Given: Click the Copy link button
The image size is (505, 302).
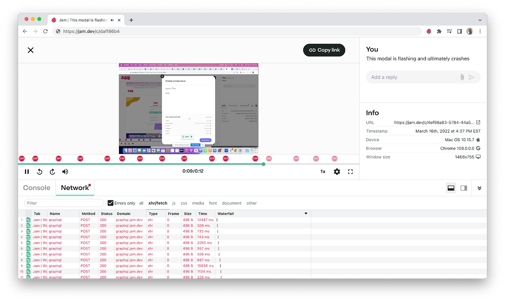Looking at the screenshot, I should 324,50.
